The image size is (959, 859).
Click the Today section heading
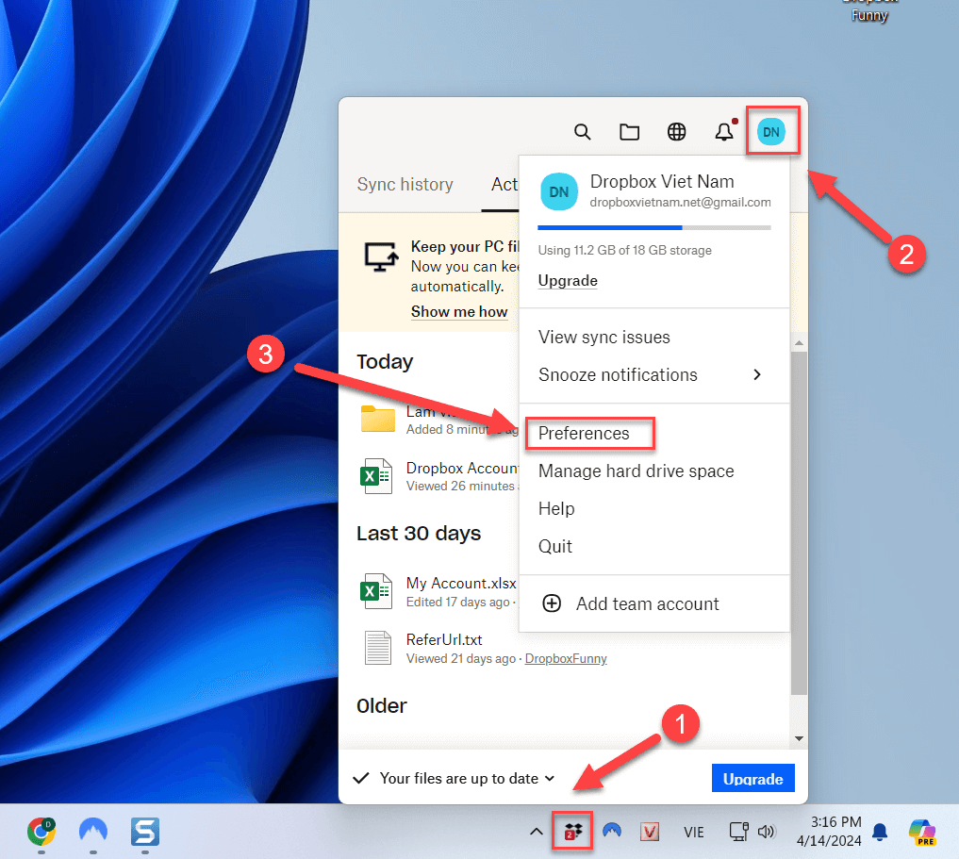click(385, 361)
